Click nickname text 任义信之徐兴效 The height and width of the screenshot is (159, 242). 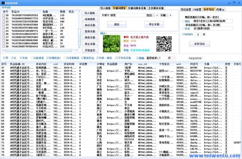140,37
